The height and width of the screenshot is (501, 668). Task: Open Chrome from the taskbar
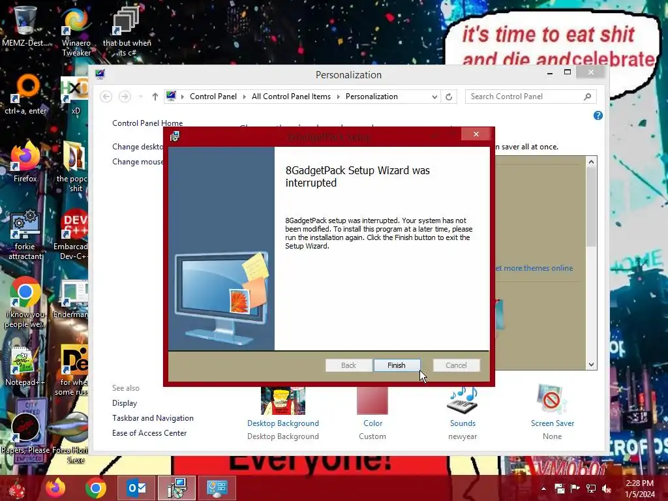coord(95,488)
